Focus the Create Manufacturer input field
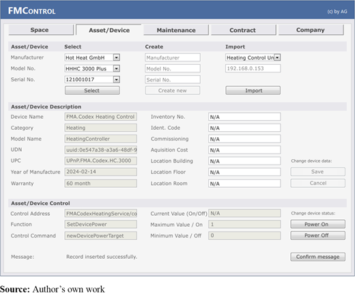 click(x=173, y=57)
